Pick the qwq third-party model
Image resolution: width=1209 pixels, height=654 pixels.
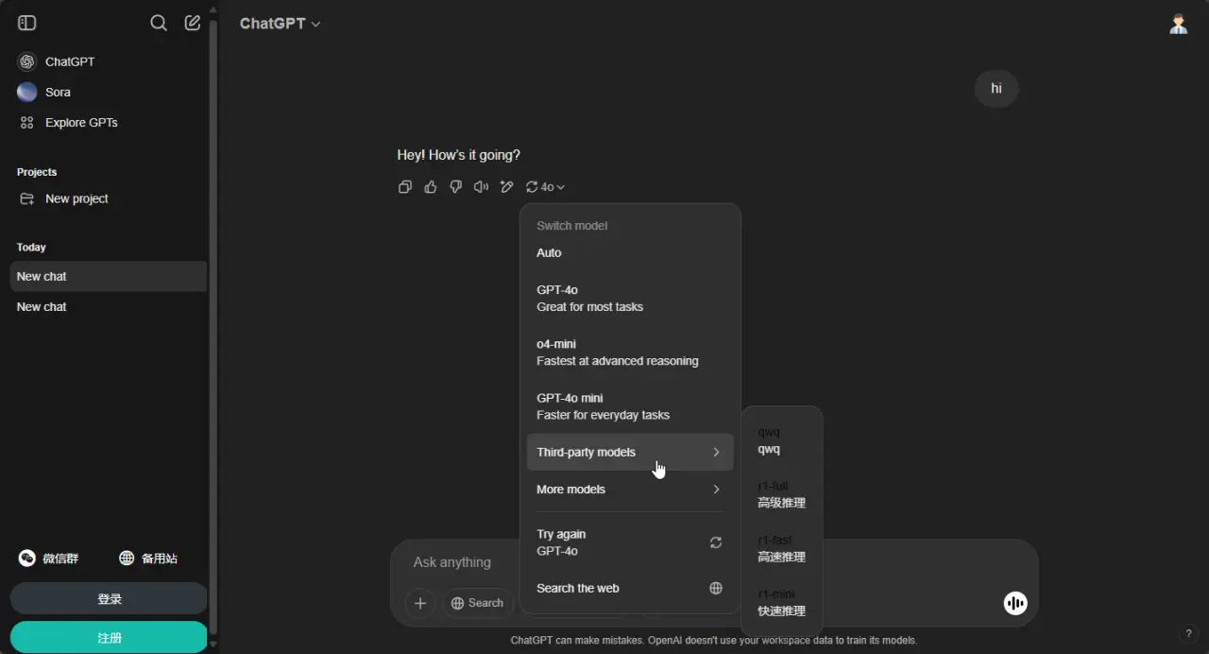coord(782,440)
